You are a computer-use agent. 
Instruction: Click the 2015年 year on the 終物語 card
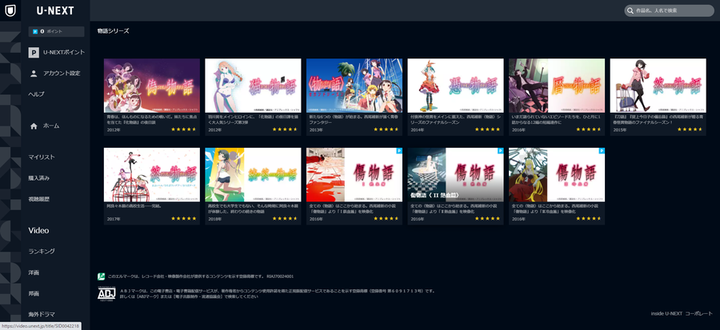point(618,129)
